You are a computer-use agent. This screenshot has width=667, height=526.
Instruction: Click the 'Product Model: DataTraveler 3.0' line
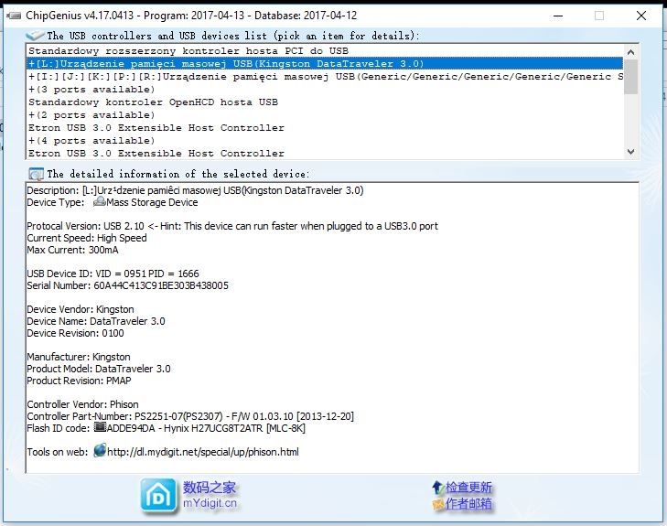coord(99,369)
